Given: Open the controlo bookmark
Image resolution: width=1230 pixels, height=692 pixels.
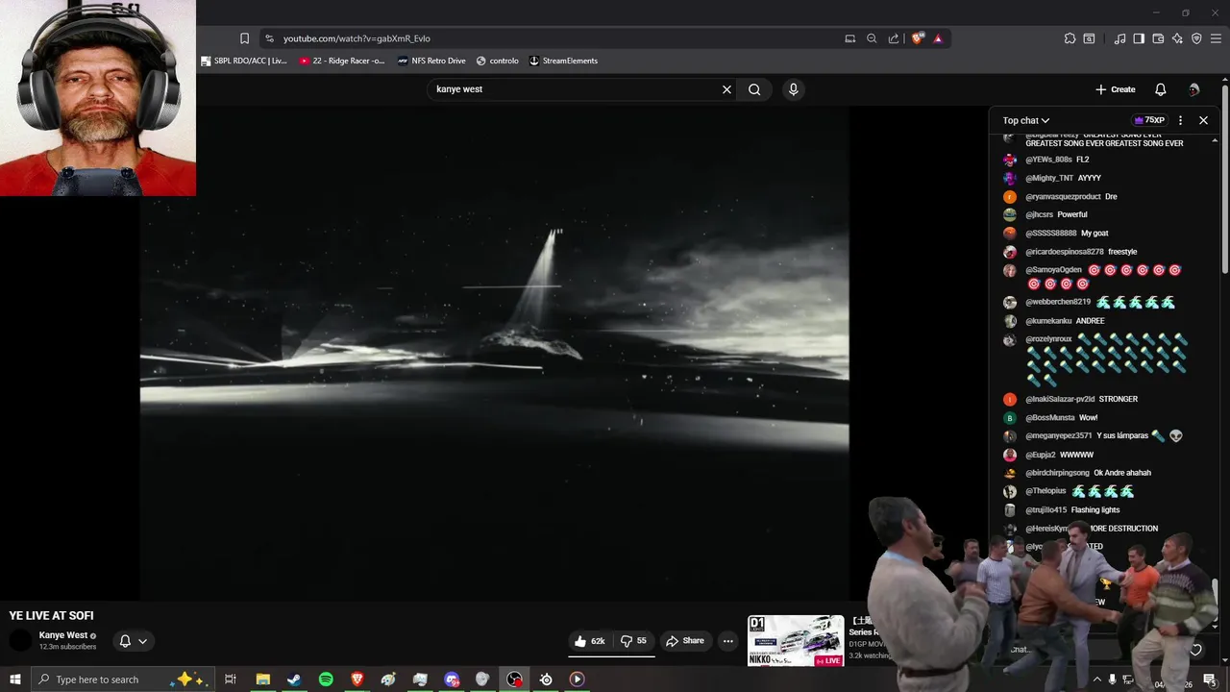Looking at the screenshot, I should pos(498,61).
